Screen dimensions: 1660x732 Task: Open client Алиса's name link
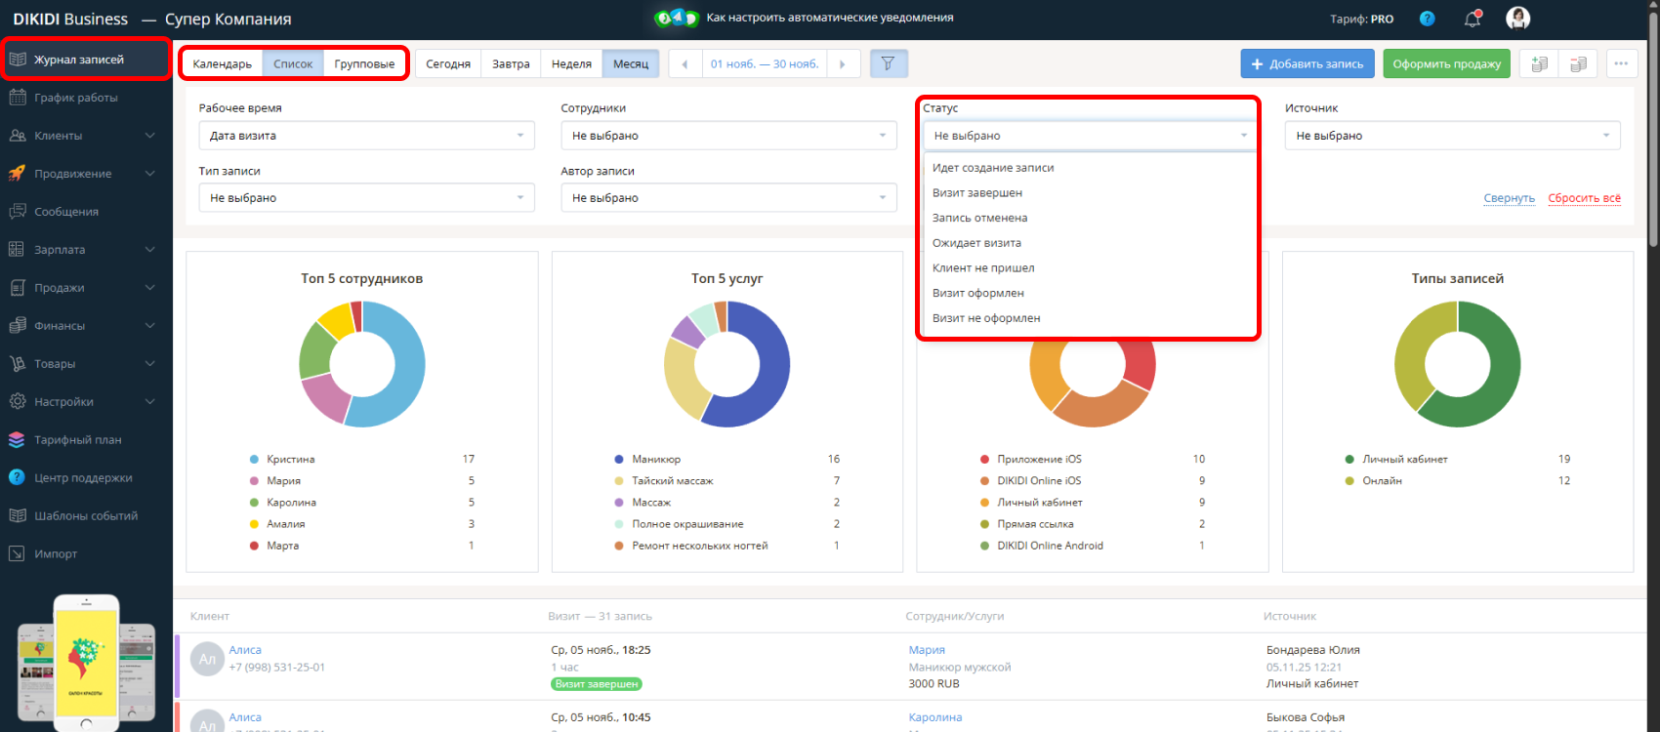pos(245,650)
